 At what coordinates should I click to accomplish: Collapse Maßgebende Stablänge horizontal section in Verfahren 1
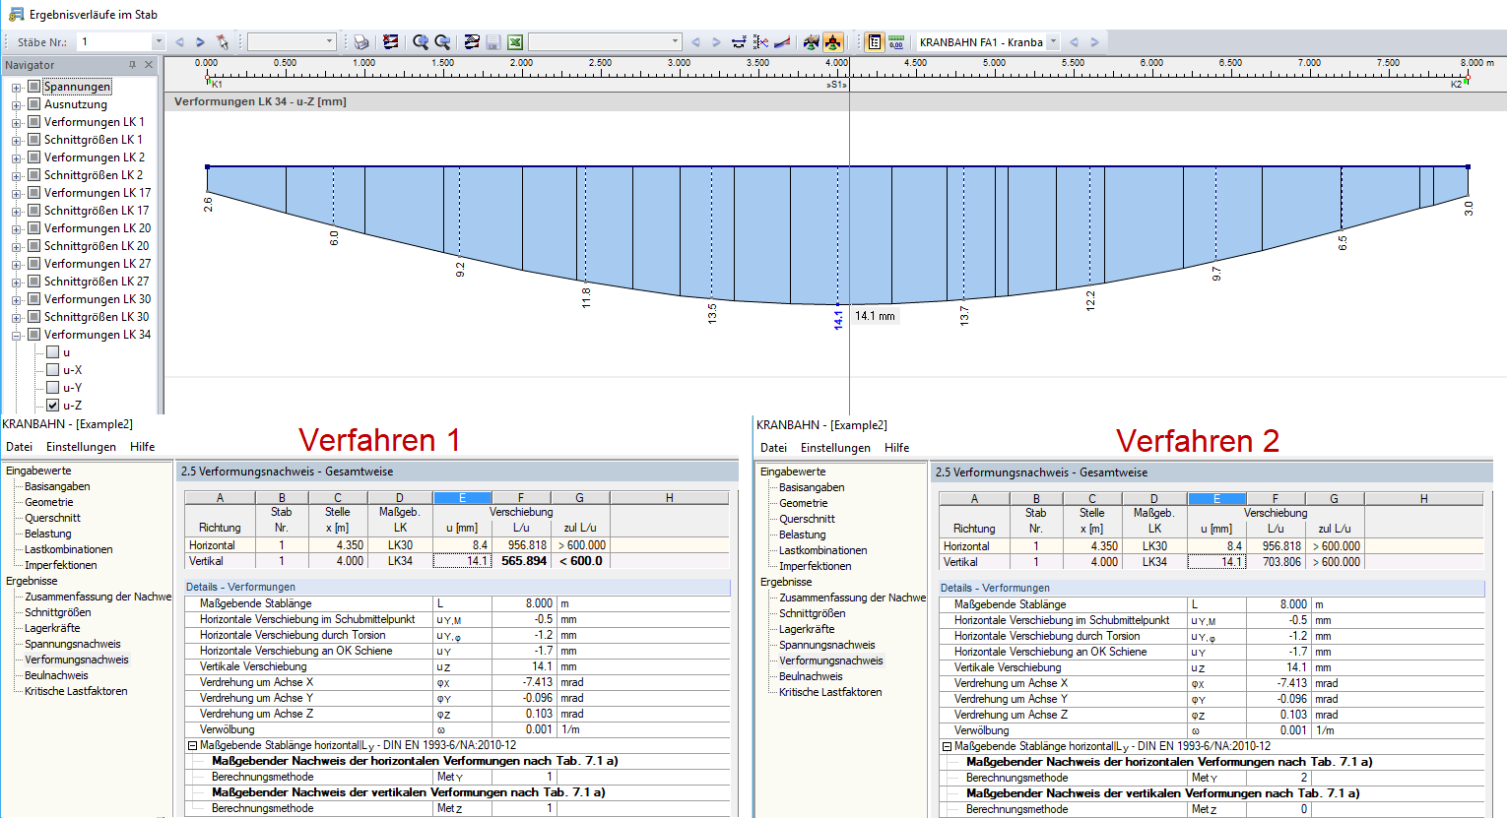point(193,746)
